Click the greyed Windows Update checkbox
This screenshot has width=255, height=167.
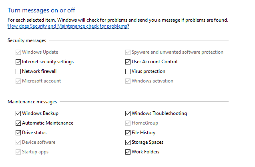(18, 52)
